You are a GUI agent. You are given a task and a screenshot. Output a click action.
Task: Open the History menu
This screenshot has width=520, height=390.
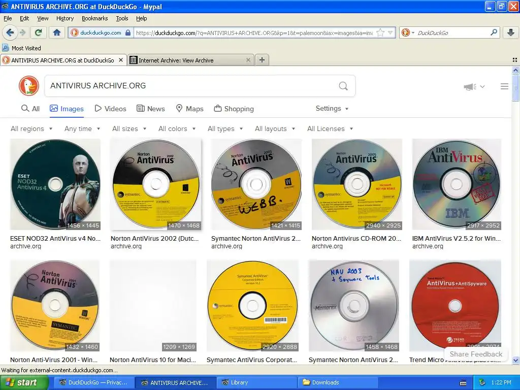click(x=64, y=18)
